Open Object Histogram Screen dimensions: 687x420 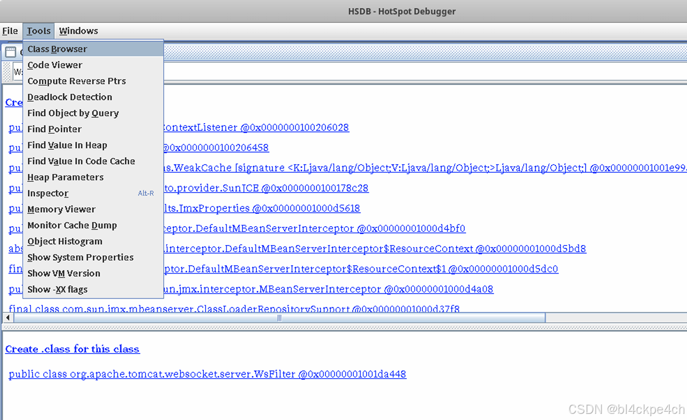(93, 242)
